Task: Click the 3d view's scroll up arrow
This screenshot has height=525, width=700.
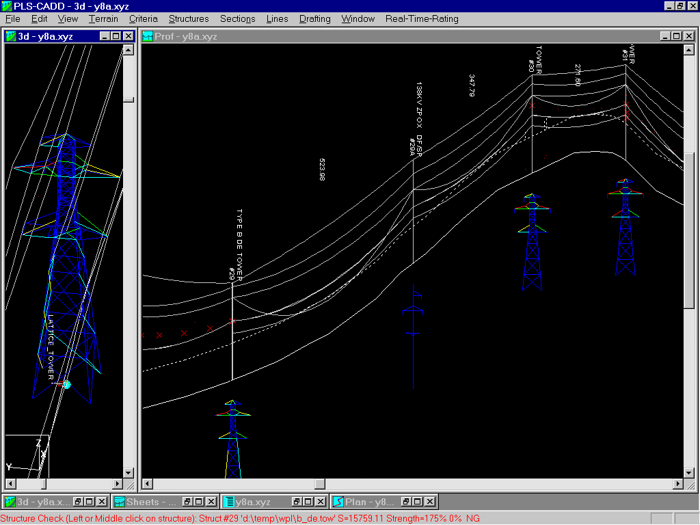Action: tap(128, 50)
